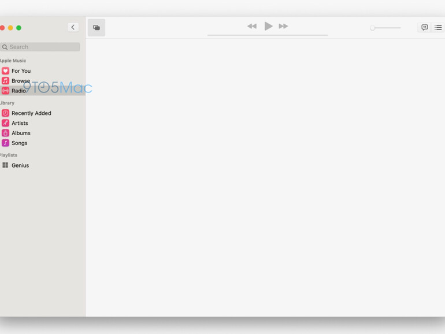
Task: Open For You in the sidebar
Action: coord(43,70)
